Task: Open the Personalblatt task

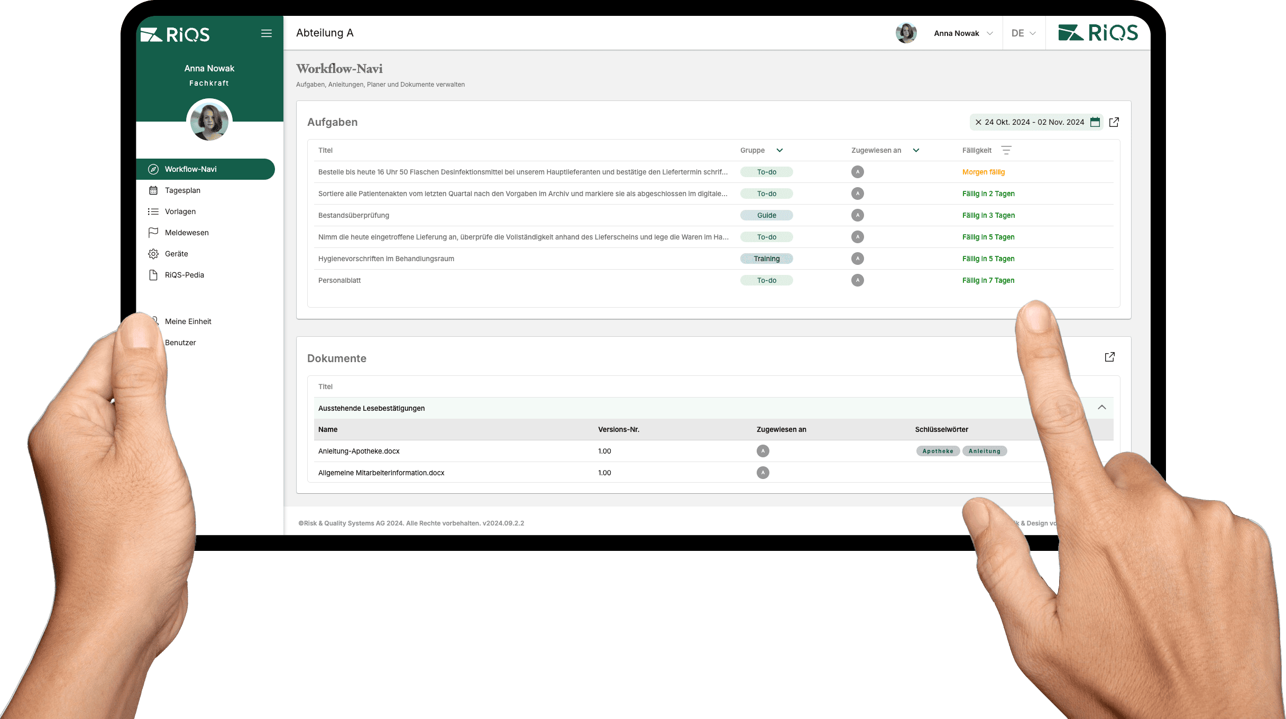Action: tap(339, 280)
